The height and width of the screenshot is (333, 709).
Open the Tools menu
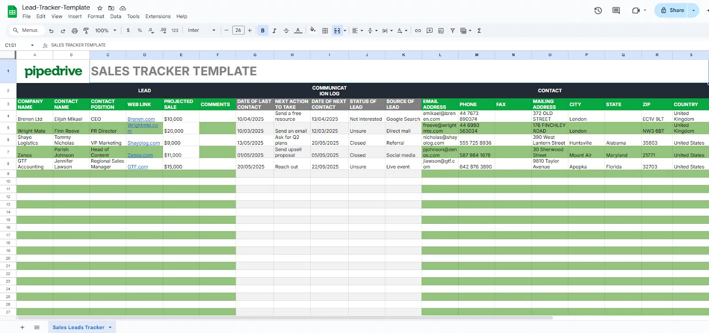(x=133, y=16)
